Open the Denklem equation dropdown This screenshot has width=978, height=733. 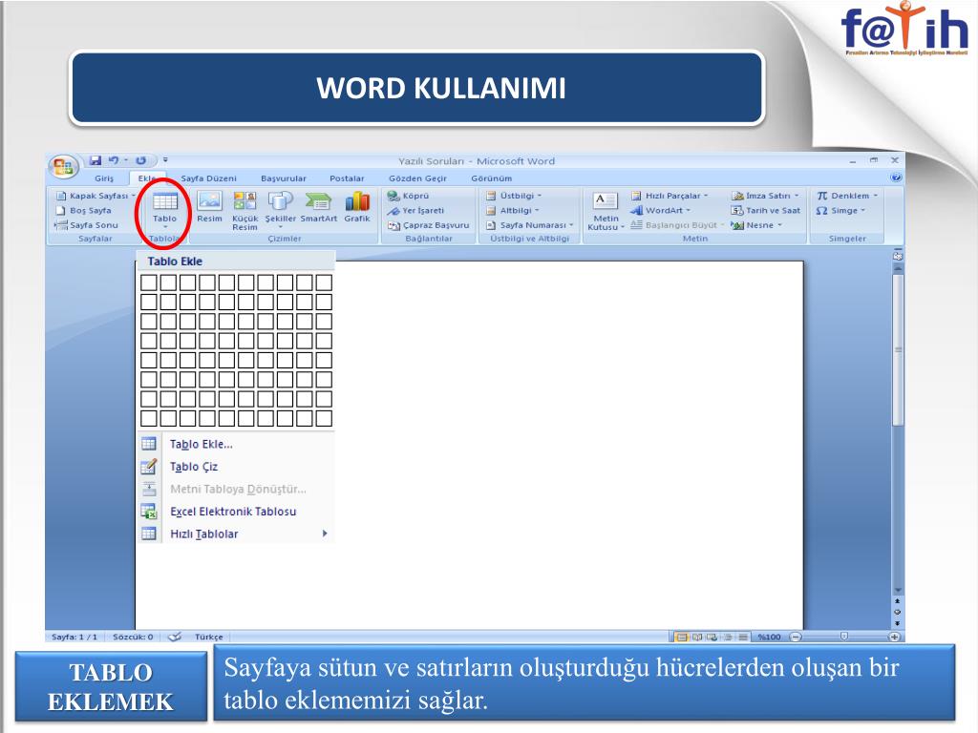click(x=846, y=196)
